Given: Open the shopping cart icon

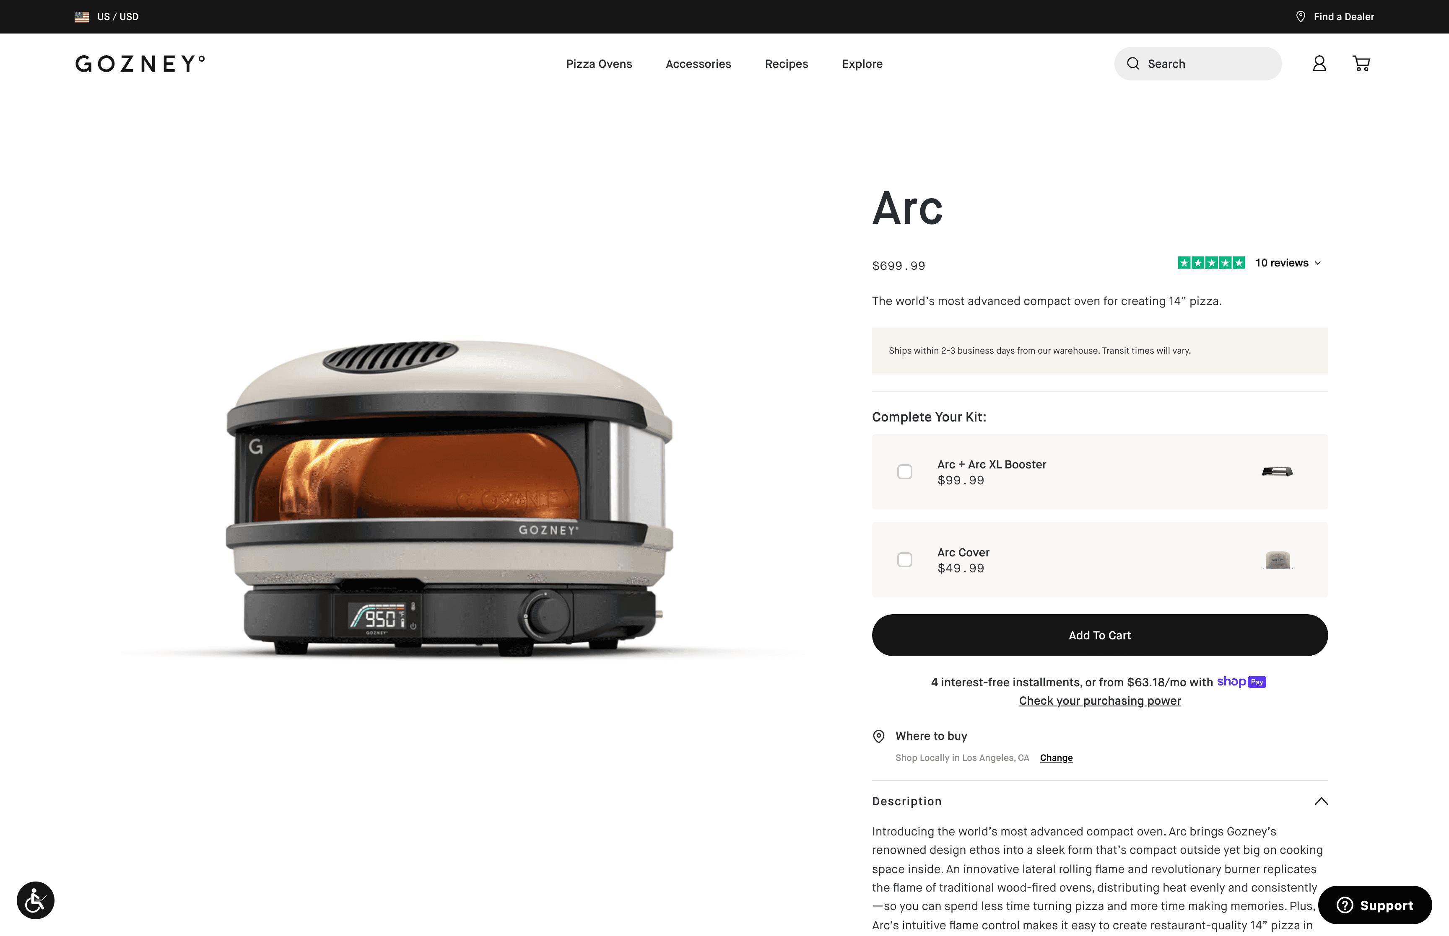Looking at the screenshot, I should click(x=1361, y=64).
